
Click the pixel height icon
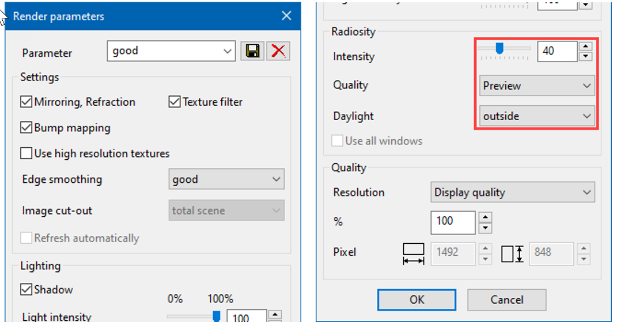point(512,253)
